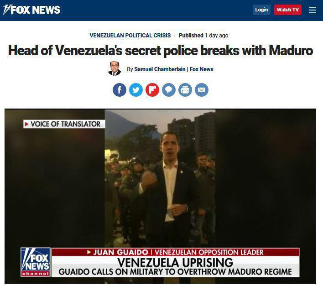Click the Twitter share icon
This screenshot has width=323, height=286.
point(136,90)
